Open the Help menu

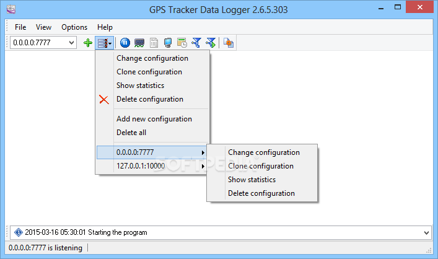coord(105,27)
